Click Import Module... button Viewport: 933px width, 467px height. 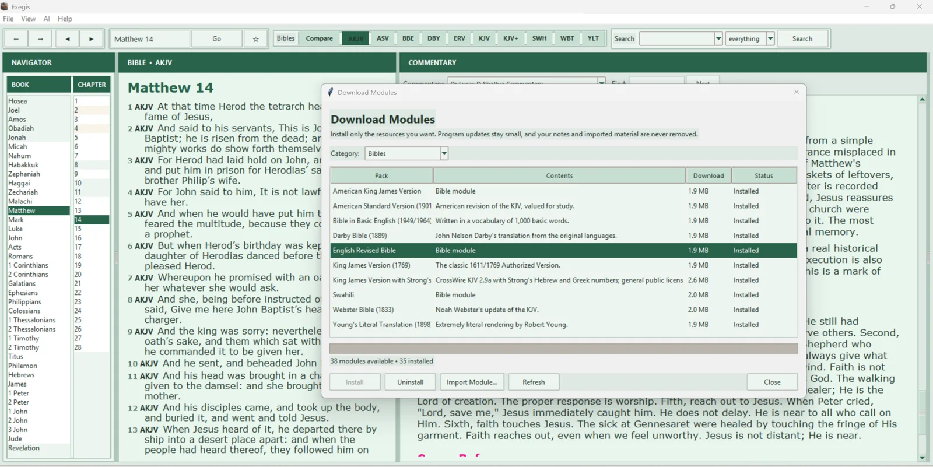coord(472,382)
